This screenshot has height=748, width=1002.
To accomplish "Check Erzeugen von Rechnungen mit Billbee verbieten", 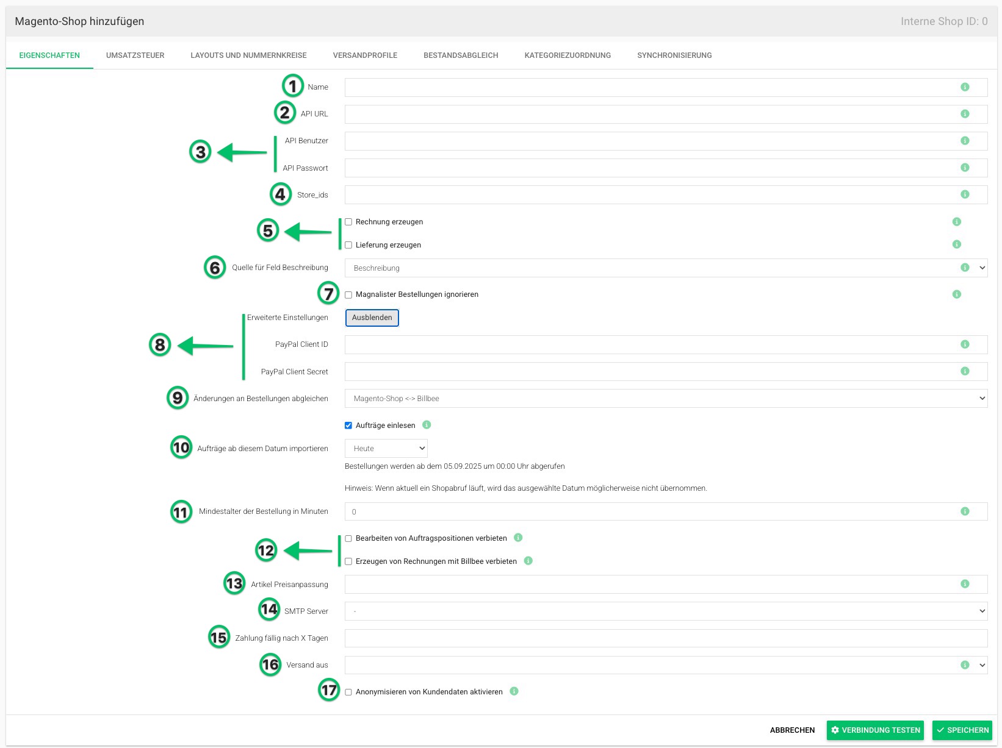I will 348,561.
